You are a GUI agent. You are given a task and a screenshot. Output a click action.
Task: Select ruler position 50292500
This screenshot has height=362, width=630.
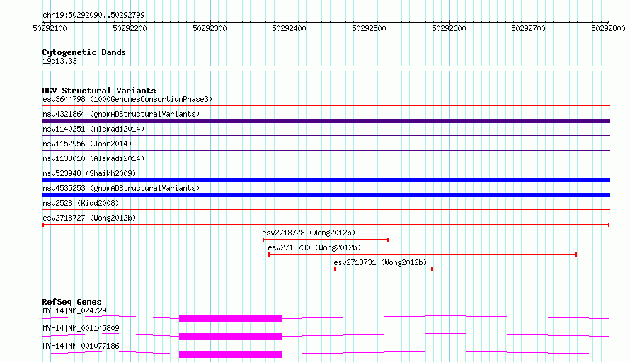point(370,28)
